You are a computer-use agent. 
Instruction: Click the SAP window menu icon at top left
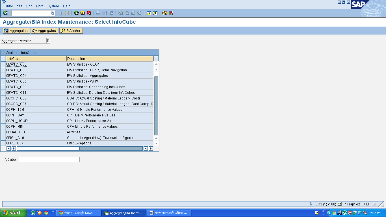pyautogui.click(x=4, y=2)
